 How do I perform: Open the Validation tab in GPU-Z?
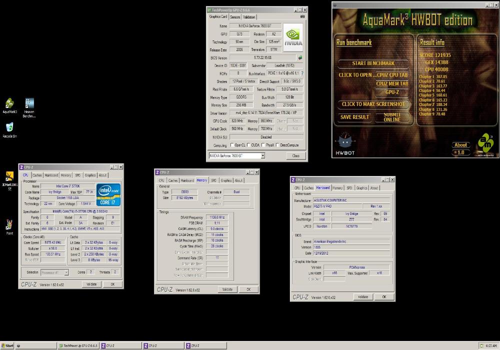click(248, 17)
